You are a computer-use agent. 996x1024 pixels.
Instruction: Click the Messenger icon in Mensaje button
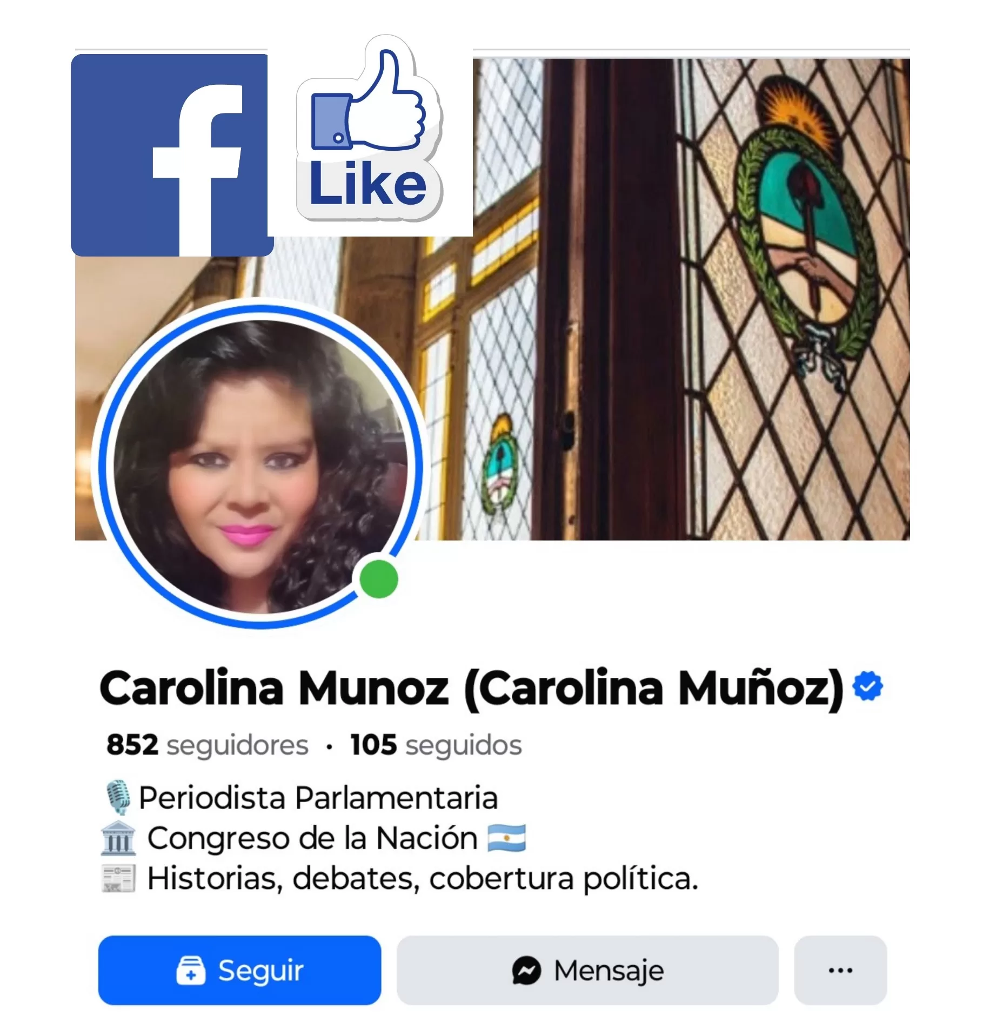[526, 971]
